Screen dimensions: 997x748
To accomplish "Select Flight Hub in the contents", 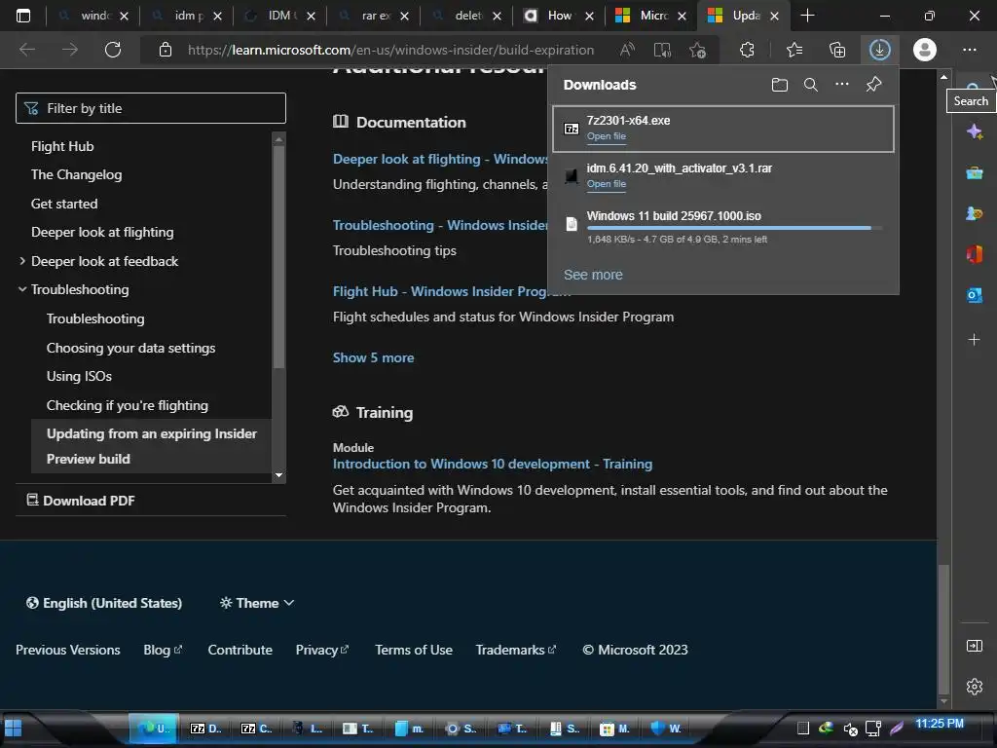I will pyautogui.click(x=62, y=146).
